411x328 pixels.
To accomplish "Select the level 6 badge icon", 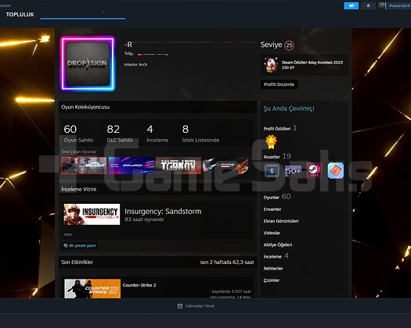I will (x=272, y=171).
